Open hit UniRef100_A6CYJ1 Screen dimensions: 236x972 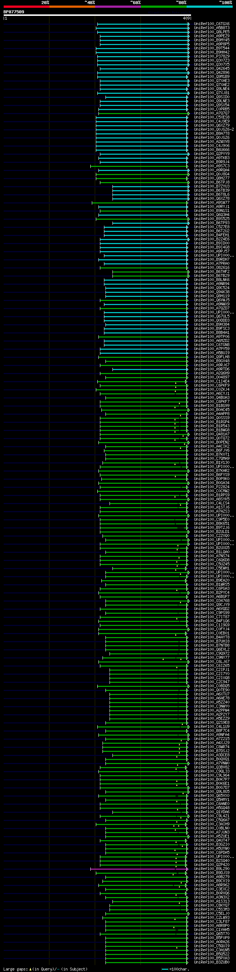[x=212, y=394]
